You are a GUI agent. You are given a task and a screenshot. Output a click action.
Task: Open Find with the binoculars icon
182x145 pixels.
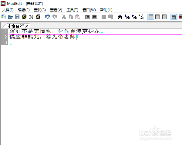120,17
